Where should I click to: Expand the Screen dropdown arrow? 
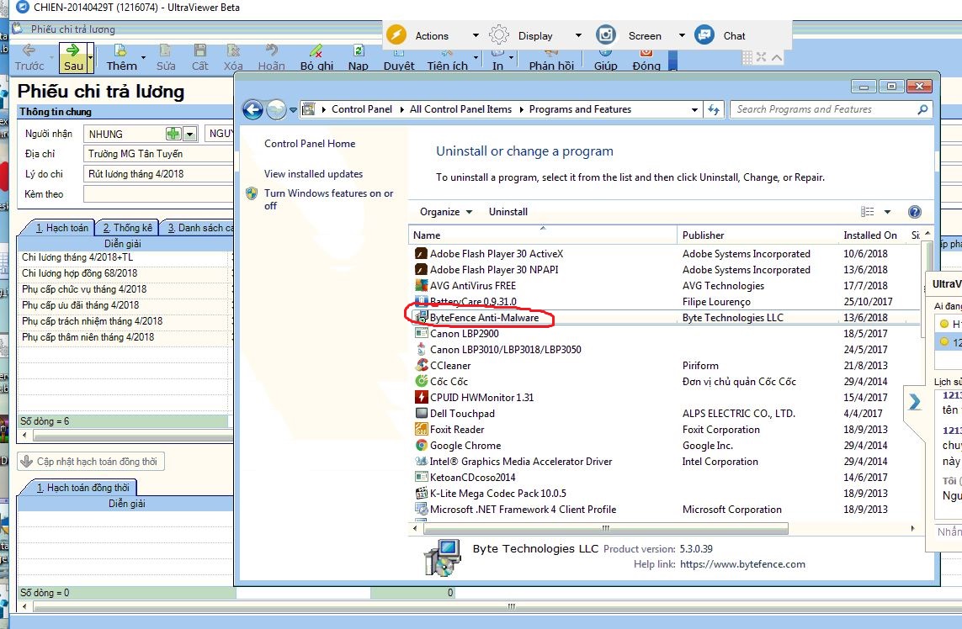tap(682, 35)
